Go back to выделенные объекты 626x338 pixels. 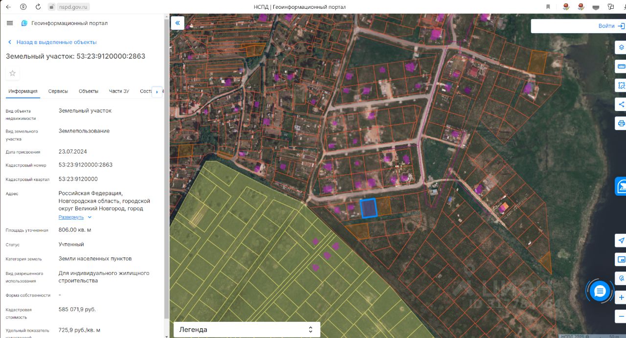pyautogui.click(x=57, y=42)
